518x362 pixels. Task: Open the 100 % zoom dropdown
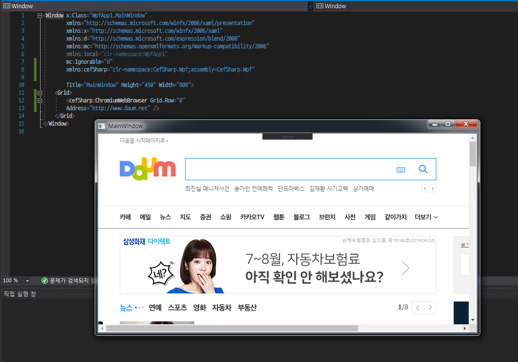click(x=28, y=281)
